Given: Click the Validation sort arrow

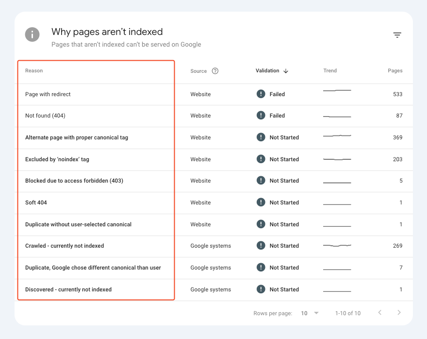Looking at the screenshot, I should pos(286,71).
